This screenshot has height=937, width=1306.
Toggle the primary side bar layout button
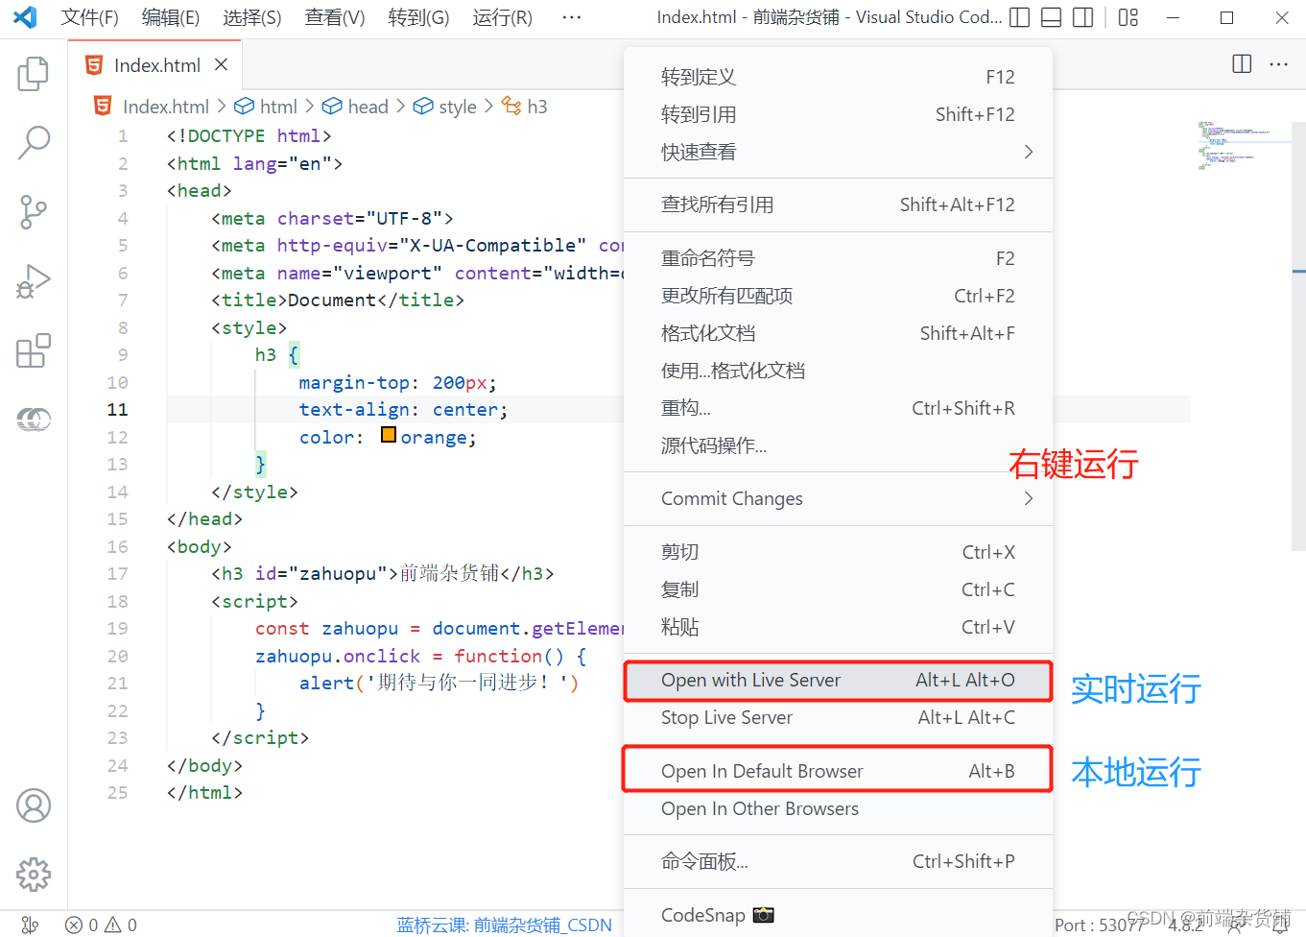(x=1020, y=17)
